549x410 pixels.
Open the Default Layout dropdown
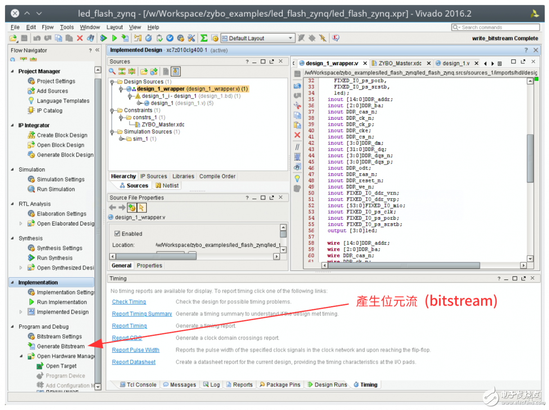click(x=290, y=38)
